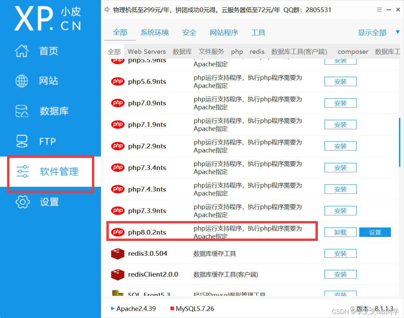Screen dimensions: 404x318
Task: Open FTP in sidebar
Action: pos(47,141)
